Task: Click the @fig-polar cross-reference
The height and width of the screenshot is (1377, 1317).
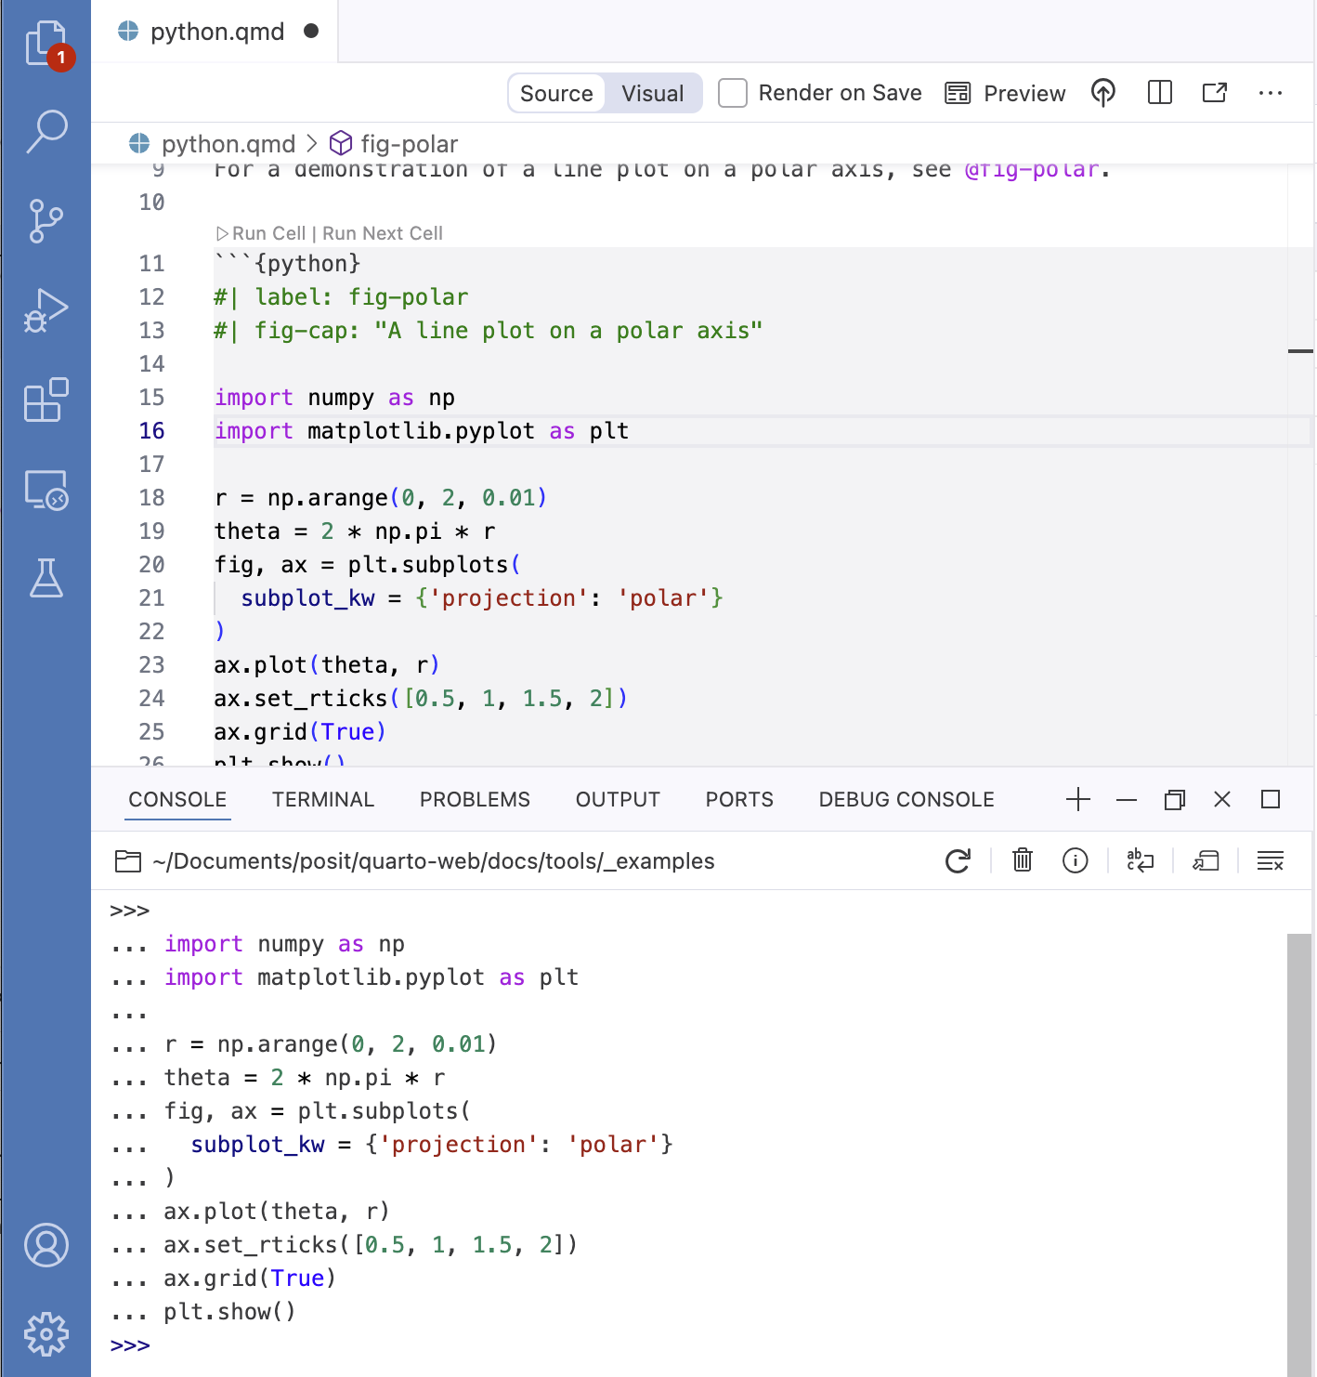Action: 1031,170
